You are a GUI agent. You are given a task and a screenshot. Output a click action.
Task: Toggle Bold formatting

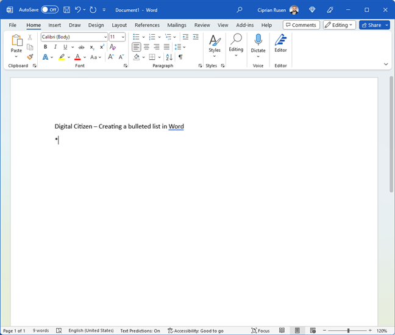45,47
